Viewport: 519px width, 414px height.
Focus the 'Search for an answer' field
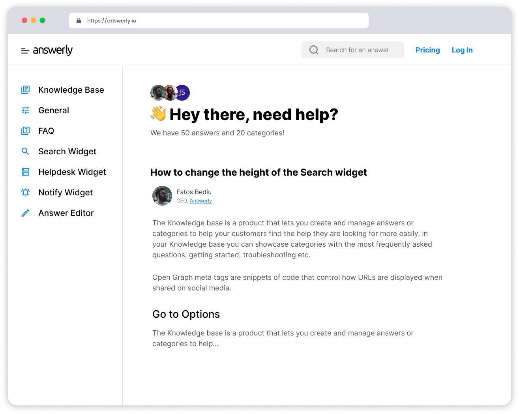[353, 50]
